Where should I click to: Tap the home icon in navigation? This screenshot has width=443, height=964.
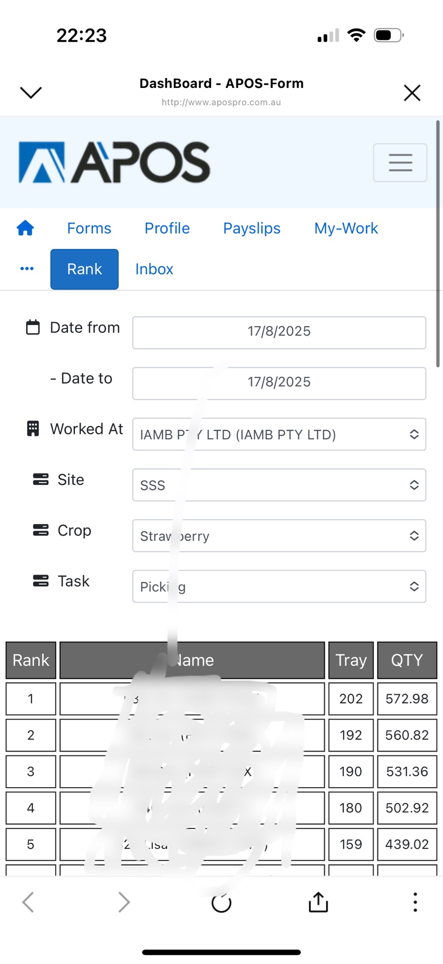click(25, 228)
